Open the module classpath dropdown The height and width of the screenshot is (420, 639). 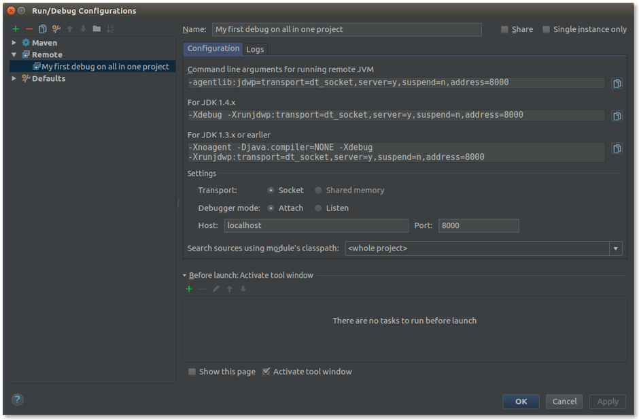(x=616, y=248)
